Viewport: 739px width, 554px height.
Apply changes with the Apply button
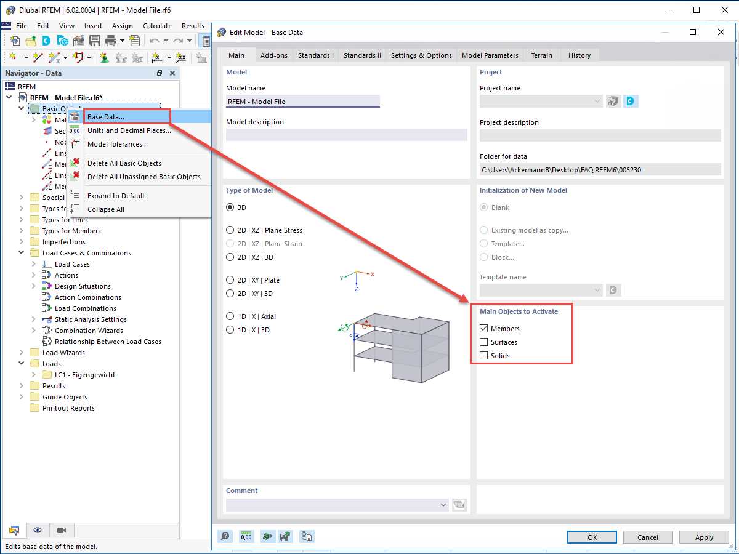tap(704, 537)
